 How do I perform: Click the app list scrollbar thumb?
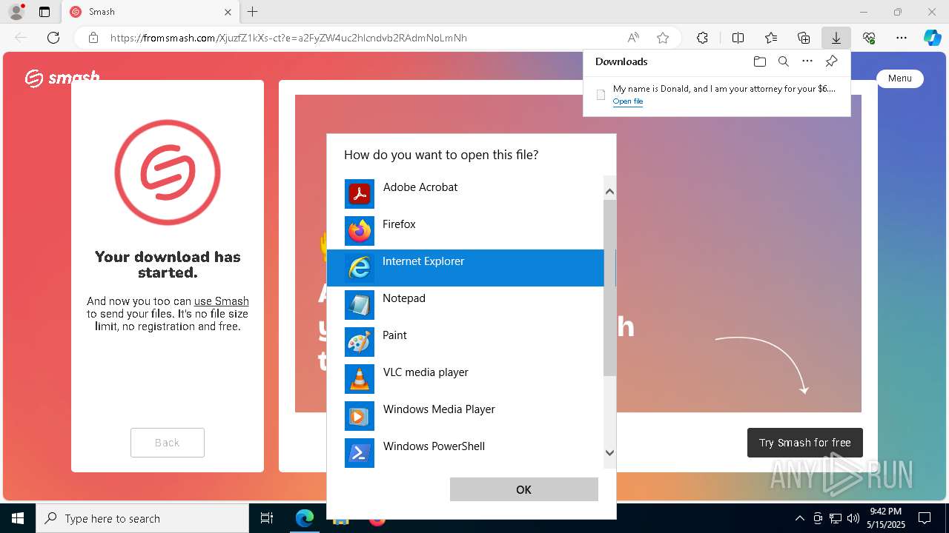[609, 287]
